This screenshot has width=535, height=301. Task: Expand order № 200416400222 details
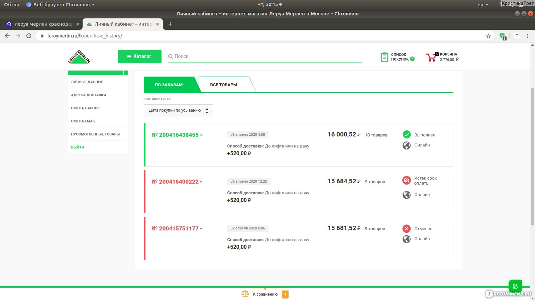point(177,182)
